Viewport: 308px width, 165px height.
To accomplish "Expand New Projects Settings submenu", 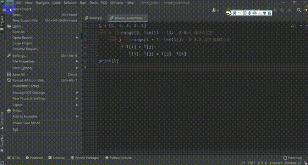I will [x=29, y=99].
